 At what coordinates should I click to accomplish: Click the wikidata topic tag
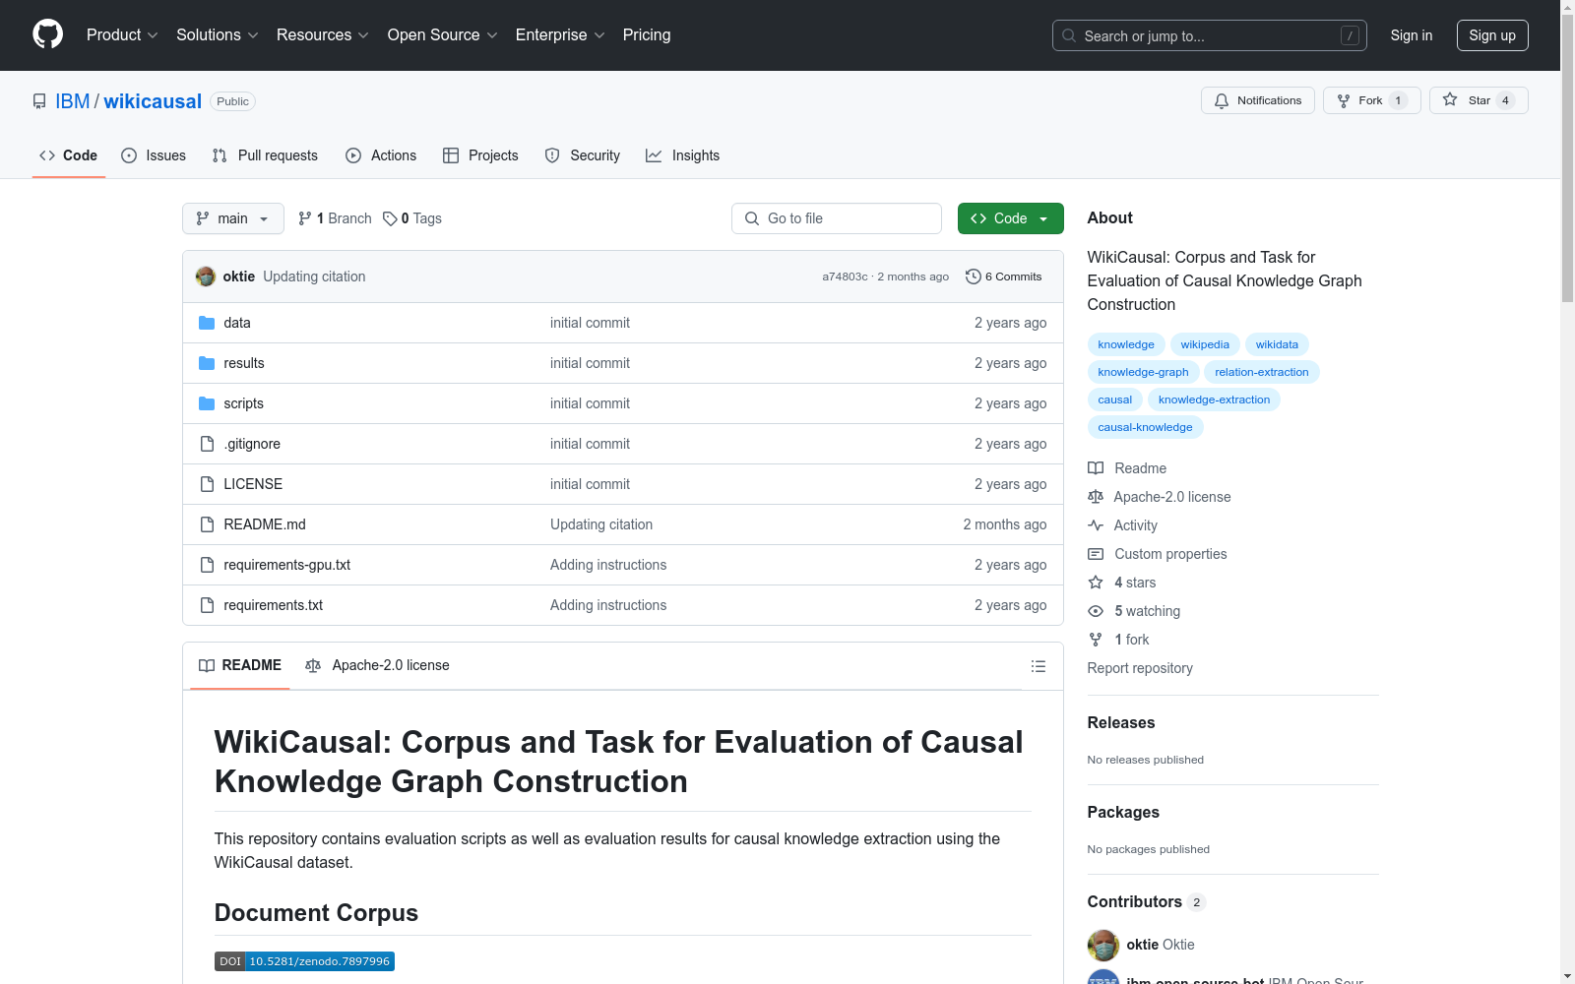(x=1277, y=344)
